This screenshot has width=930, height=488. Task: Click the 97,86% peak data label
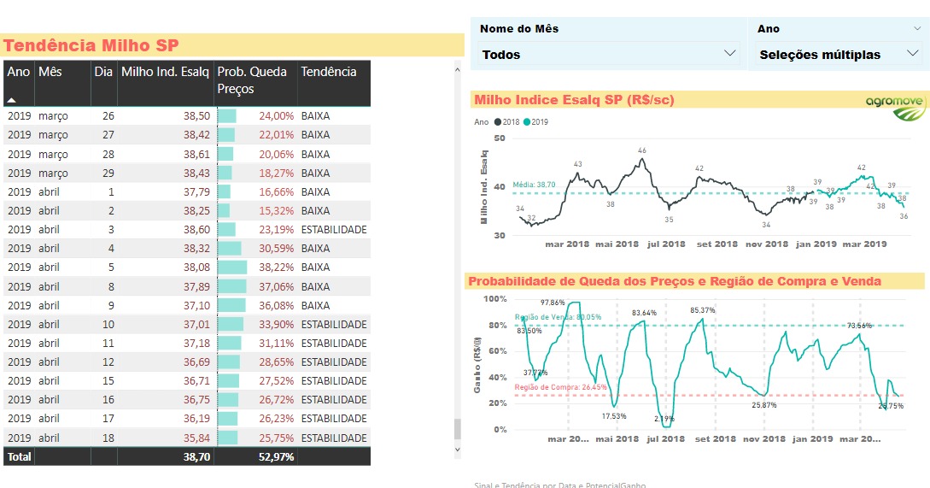tap(553, 303)
